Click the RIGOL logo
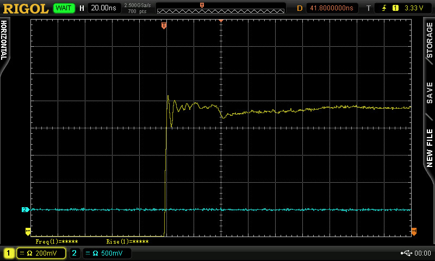Image resolution: width=435 pixels, height=261 pixels. 25,8
